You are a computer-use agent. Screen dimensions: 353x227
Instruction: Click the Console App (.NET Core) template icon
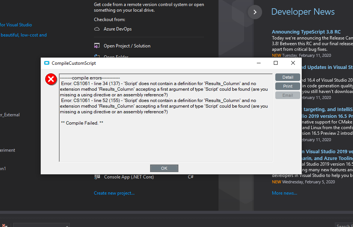click(x=97, y=177)
